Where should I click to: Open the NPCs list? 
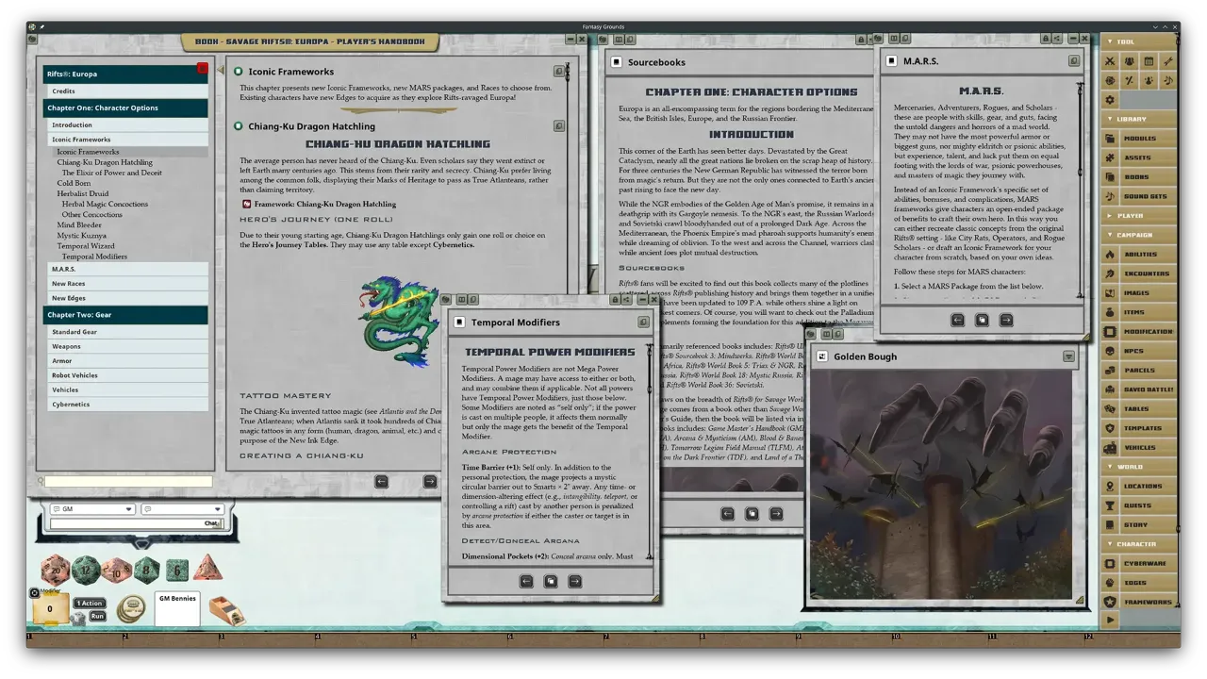[1138, 351]
